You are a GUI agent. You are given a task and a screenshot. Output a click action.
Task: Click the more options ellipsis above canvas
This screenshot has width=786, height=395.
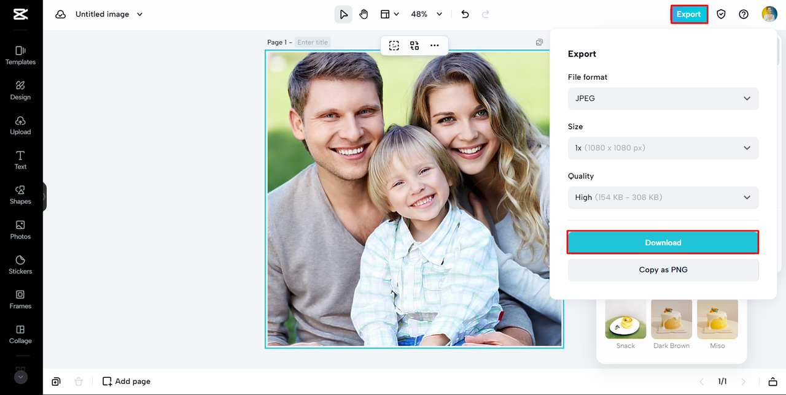pyautogui.click(x=435, y=45)
